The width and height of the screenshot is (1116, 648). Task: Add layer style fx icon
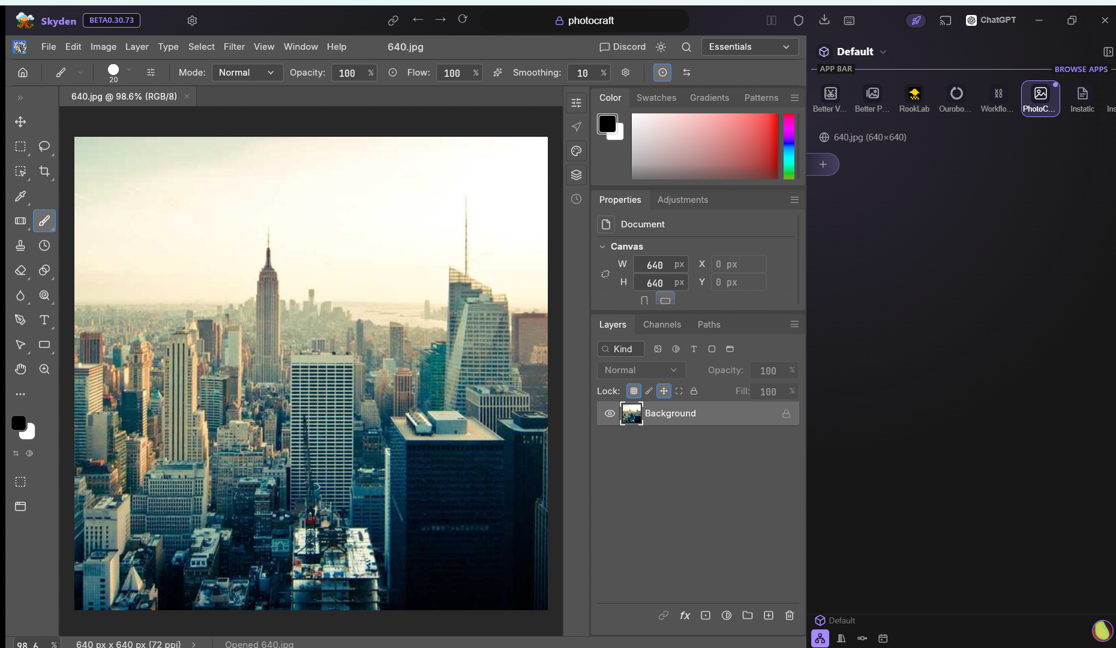point(685,615)
